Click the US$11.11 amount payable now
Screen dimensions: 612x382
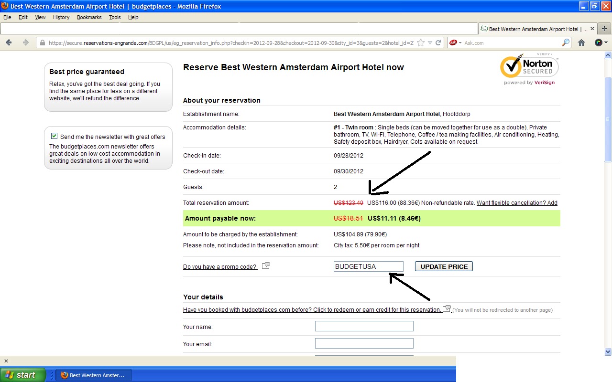(383, 218)
